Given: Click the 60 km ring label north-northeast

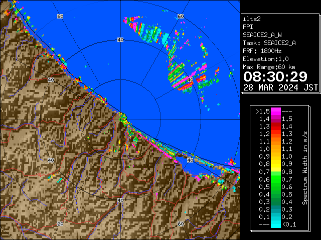Looking at the screenshot, I should (x=181, y=16).
